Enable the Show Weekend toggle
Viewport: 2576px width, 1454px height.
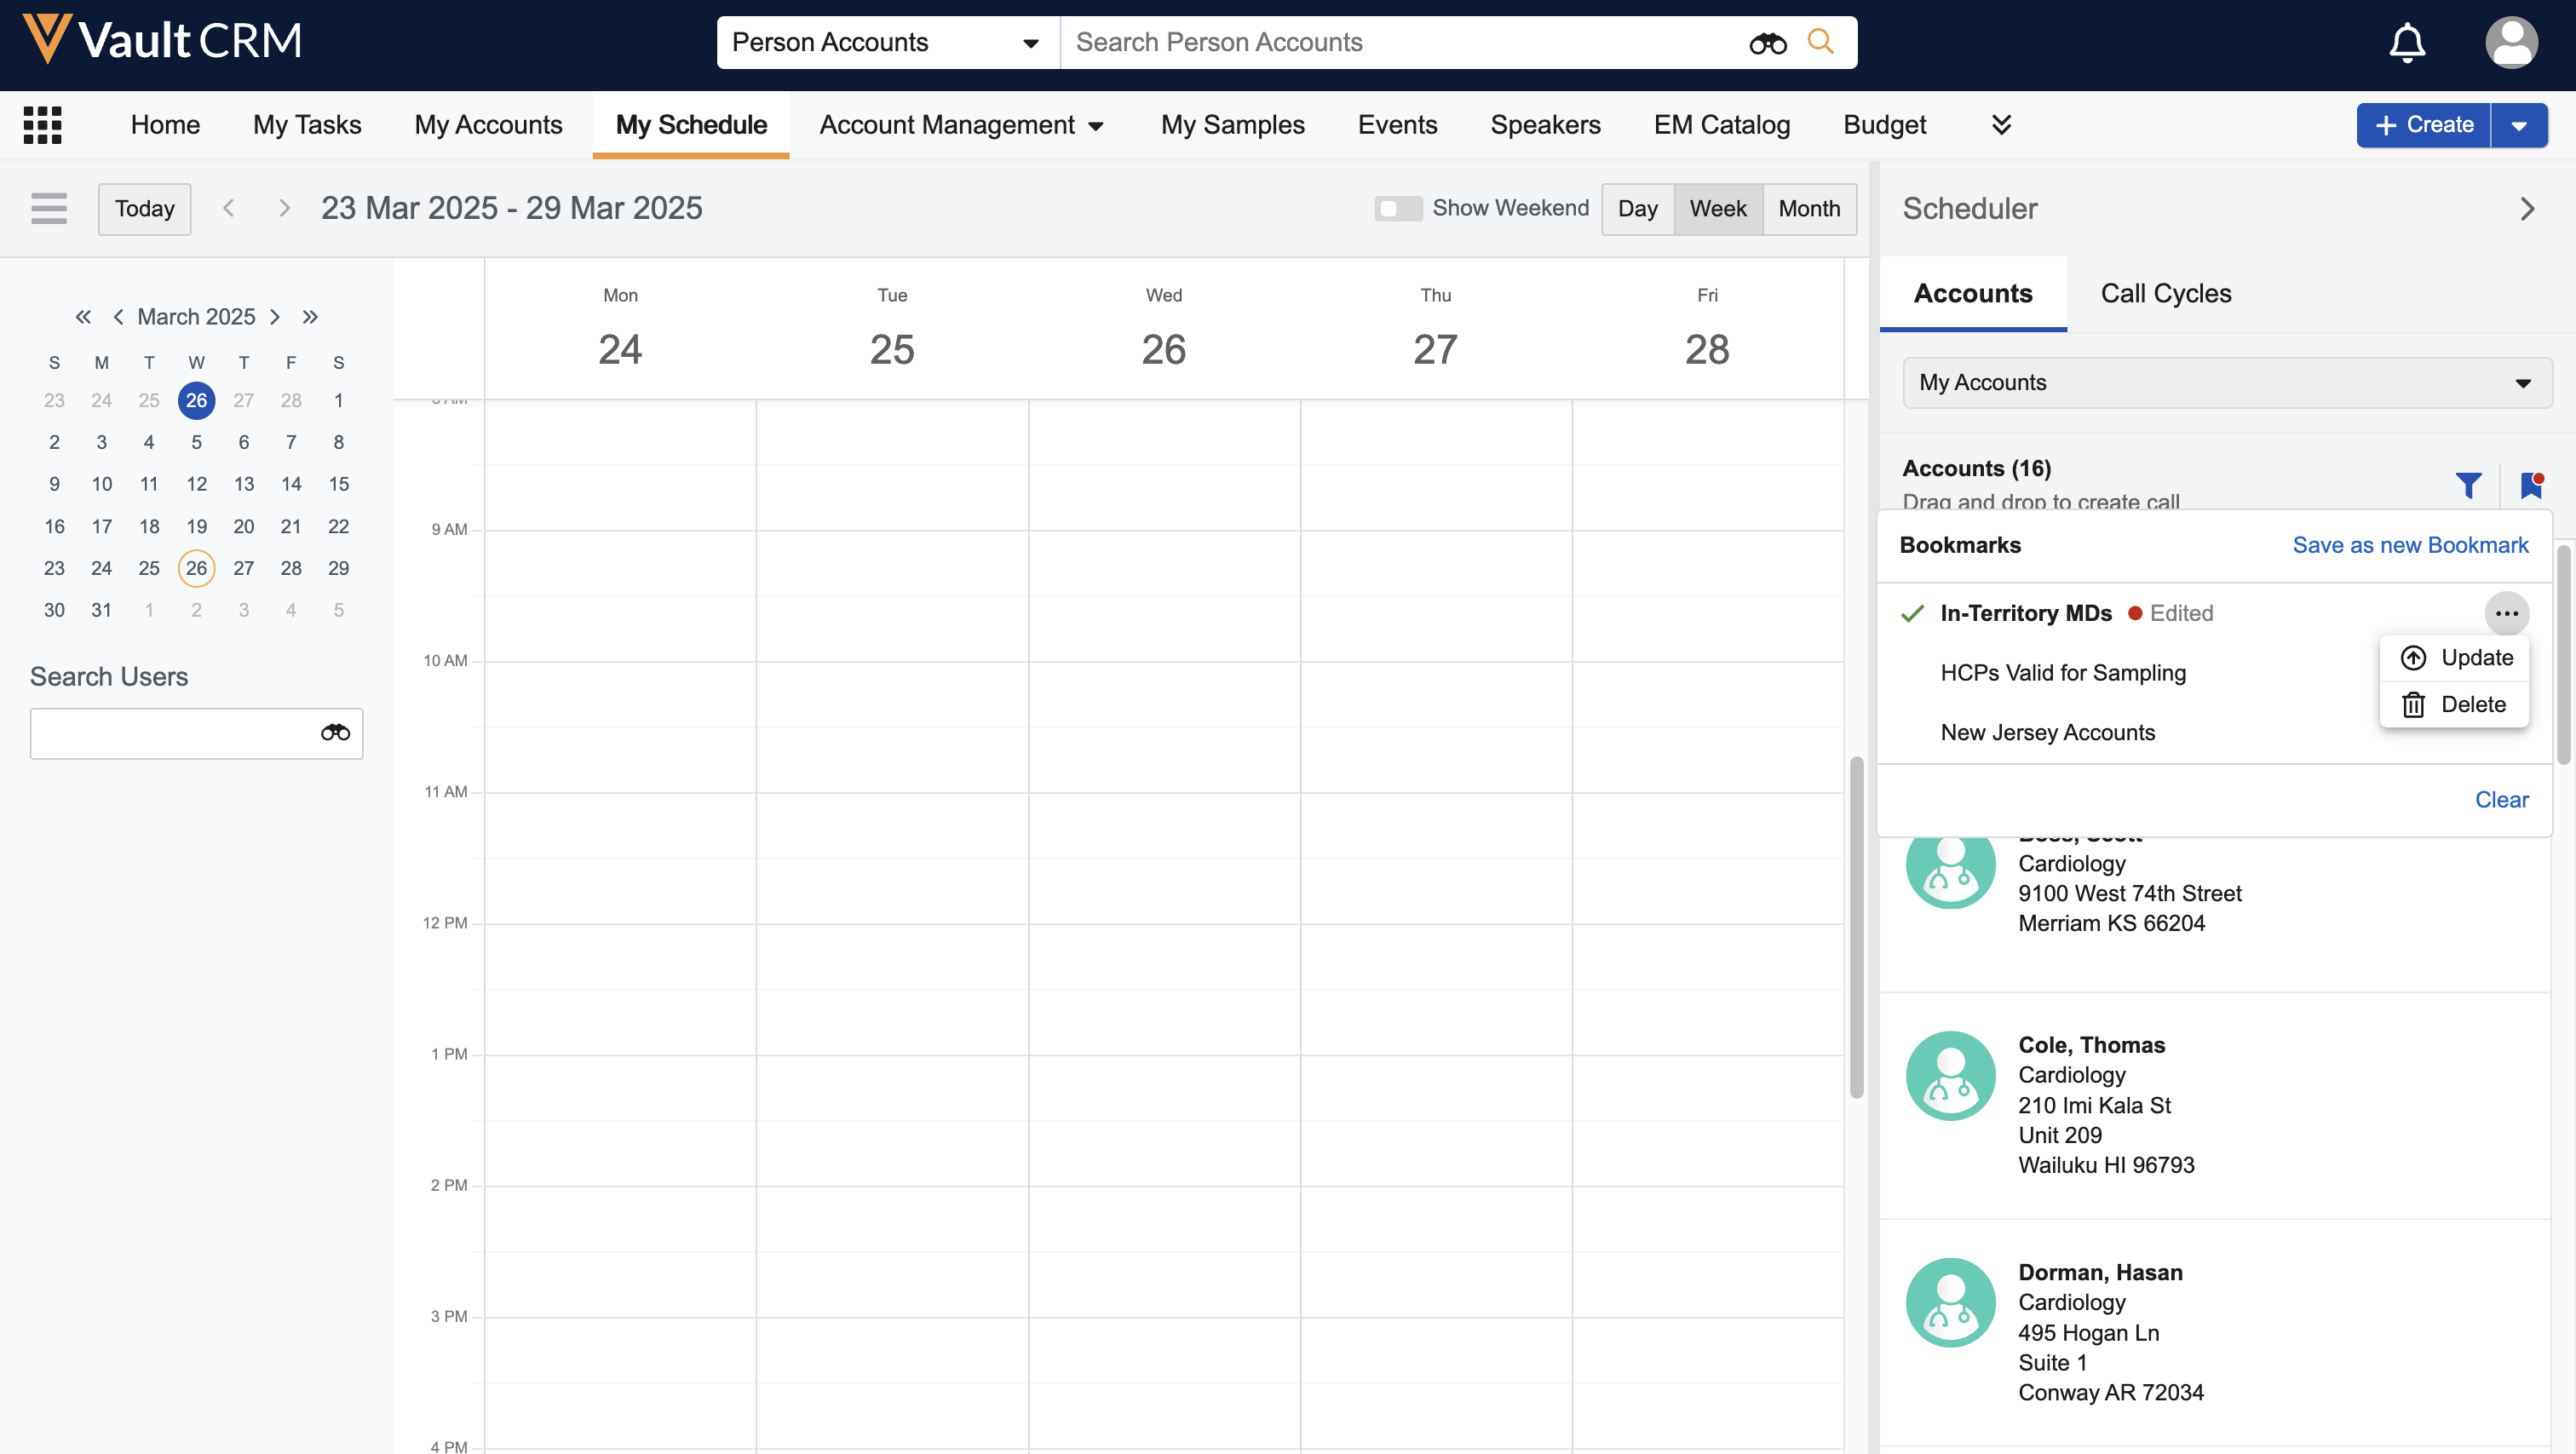pos(1397,208)
